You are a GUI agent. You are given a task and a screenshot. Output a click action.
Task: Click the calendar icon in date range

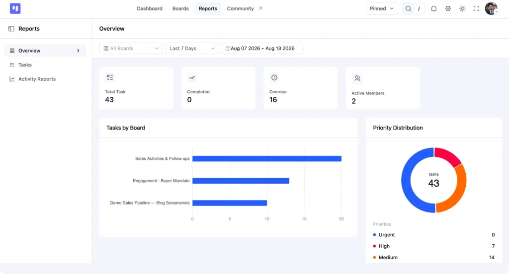(228, 48)
